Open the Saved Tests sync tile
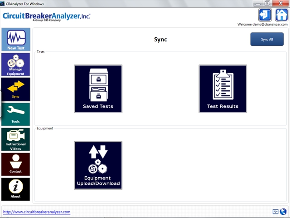The height and width of the screenshot is (218, 290). click(98, 89)
